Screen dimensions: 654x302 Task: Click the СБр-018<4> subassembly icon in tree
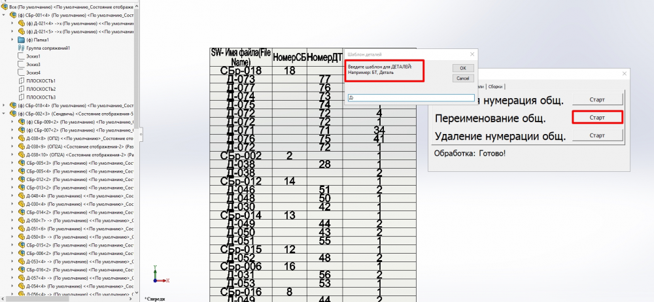(13, 105)
